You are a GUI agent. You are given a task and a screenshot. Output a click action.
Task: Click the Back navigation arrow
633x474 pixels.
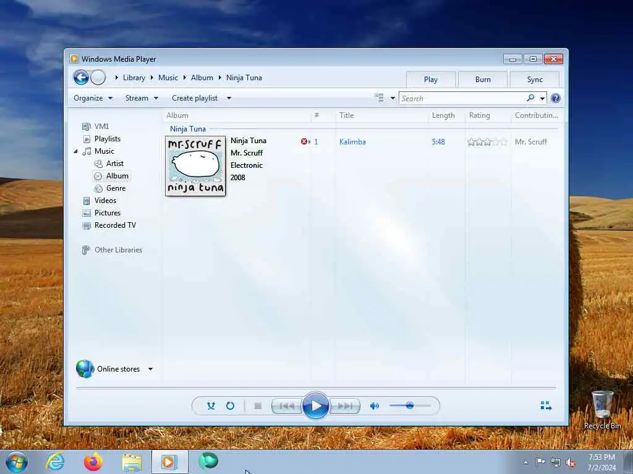click(x=81, y=77)
